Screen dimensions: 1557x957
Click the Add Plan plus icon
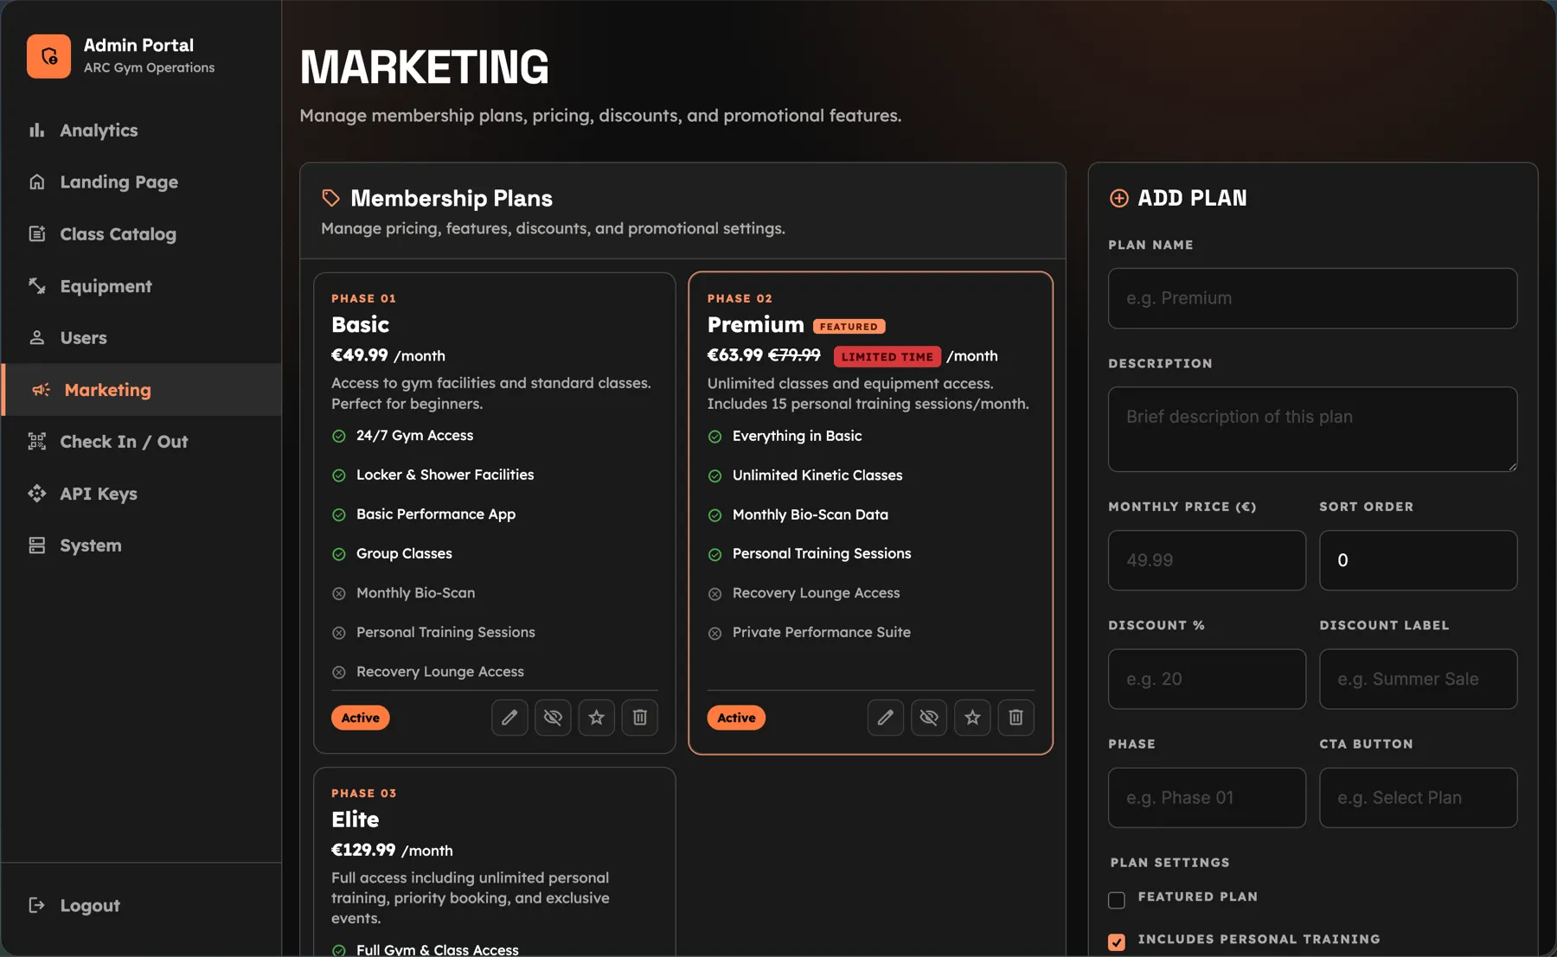pyautogui.click(x=1118, y=198)
